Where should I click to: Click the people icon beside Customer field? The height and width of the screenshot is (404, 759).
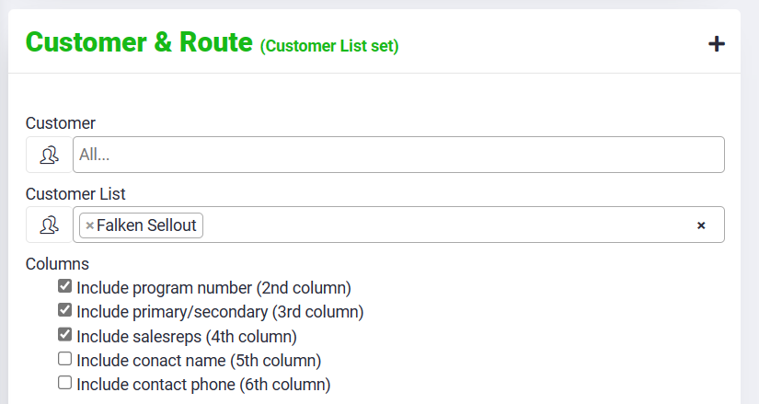[x=50, y=155]
